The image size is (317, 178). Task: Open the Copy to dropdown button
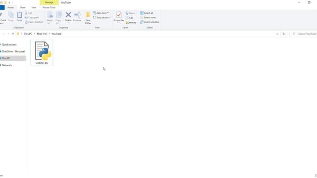coord(58,18)
